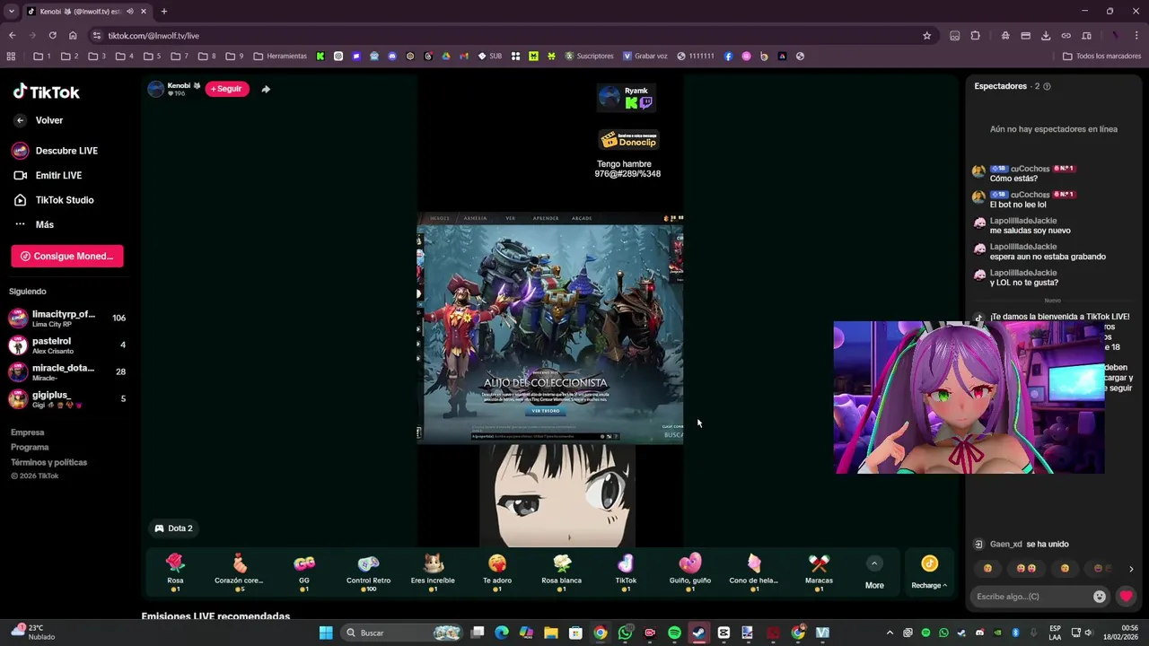
Task: Click the VTuber camera overlay
Action: (x=969, y=397)
